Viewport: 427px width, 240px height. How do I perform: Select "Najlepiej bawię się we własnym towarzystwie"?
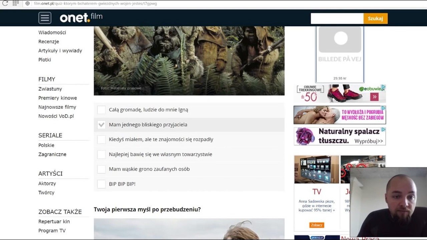(x=101, y=154)
